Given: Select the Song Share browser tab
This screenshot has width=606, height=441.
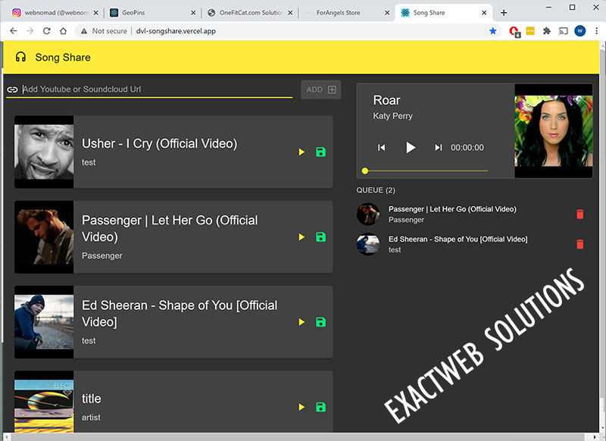Looking at the screenshot, I should point(444,13).
